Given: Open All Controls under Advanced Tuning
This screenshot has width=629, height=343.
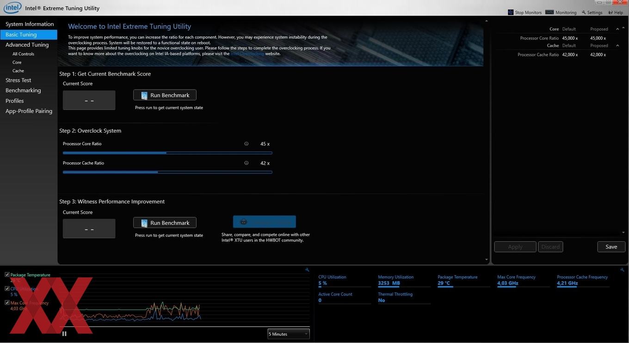Looking at the screenshot, I should click(23, 54).
